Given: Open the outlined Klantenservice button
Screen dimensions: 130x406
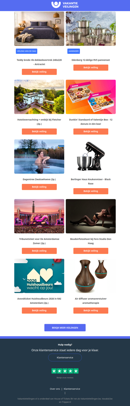Looking at the screenshot, I should [65, 357].
